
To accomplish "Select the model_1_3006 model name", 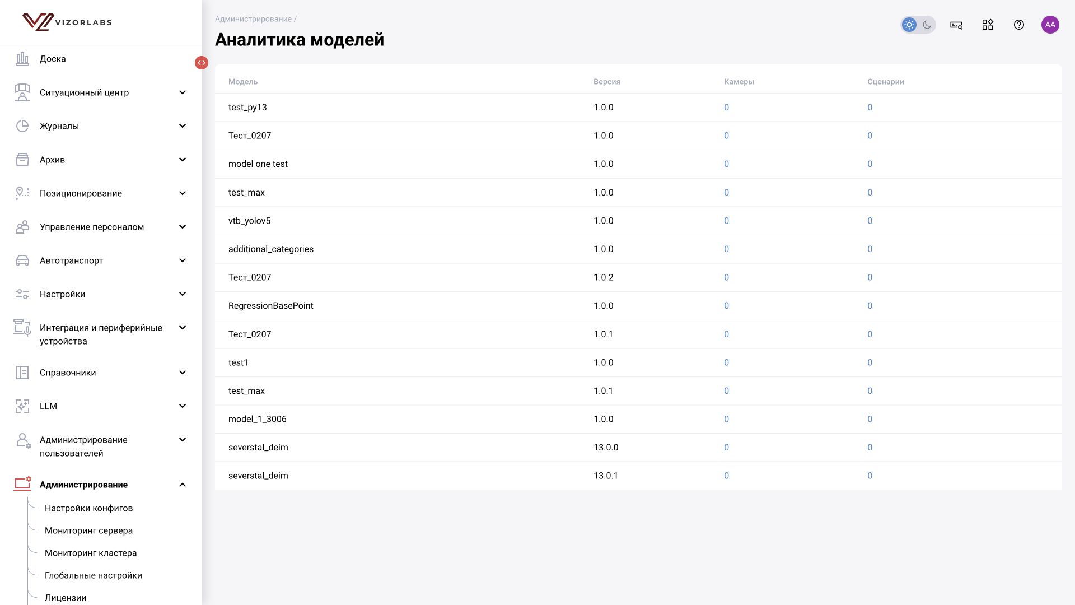I will click(x=257, y=419).
